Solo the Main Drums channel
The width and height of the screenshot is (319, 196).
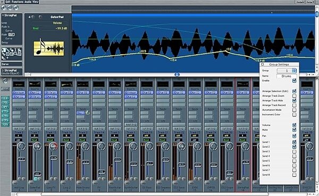pos(88,179)
